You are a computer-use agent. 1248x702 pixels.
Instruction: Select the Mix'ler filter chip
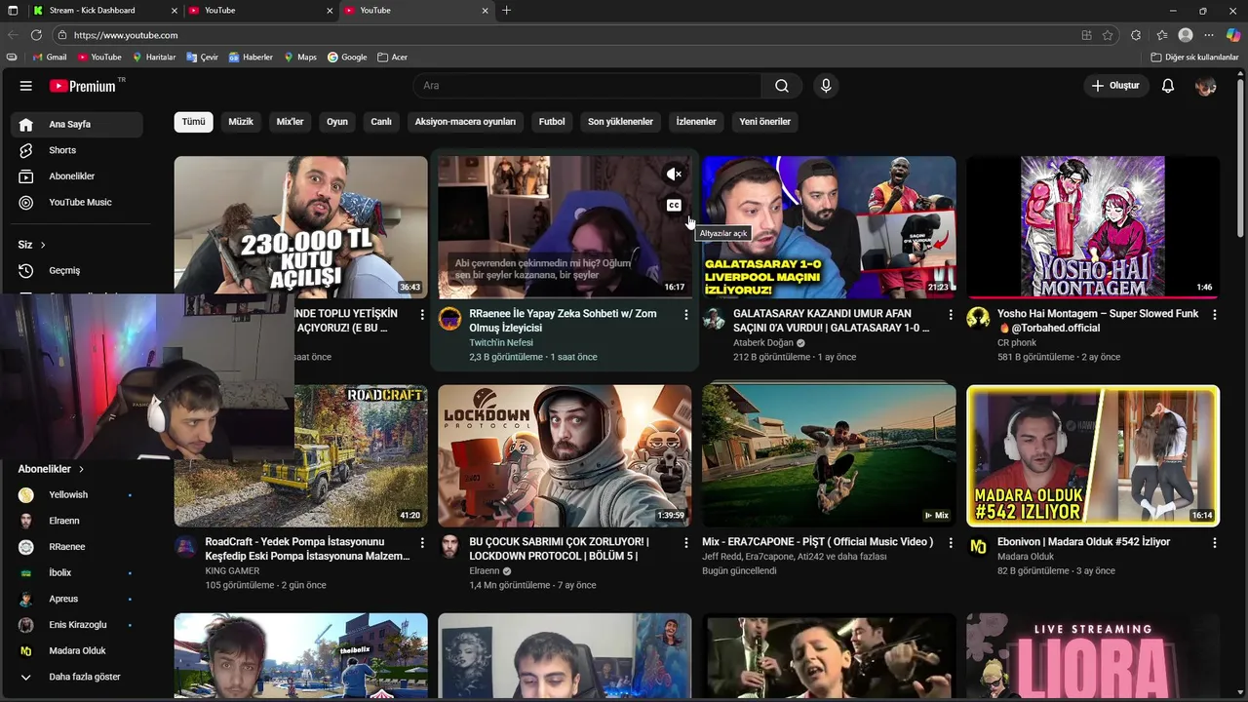click(291, 122)
